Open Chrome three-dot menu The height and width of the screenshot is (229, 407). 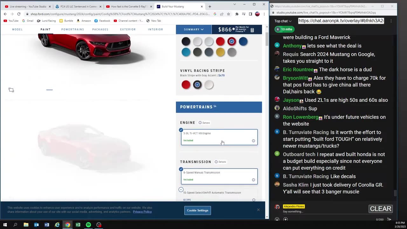(x=264, y=14)
